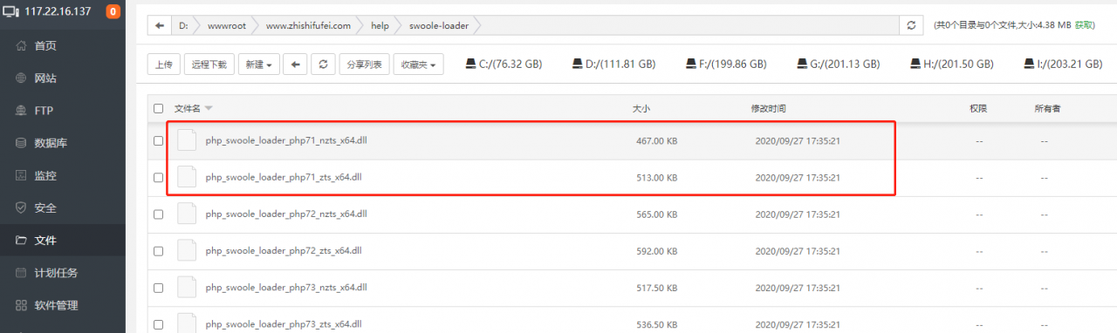Open the C: drive (76.32 GB)
Image resolution: width=1117 pixels, height=333 pixels.
[x=504, y=64]
